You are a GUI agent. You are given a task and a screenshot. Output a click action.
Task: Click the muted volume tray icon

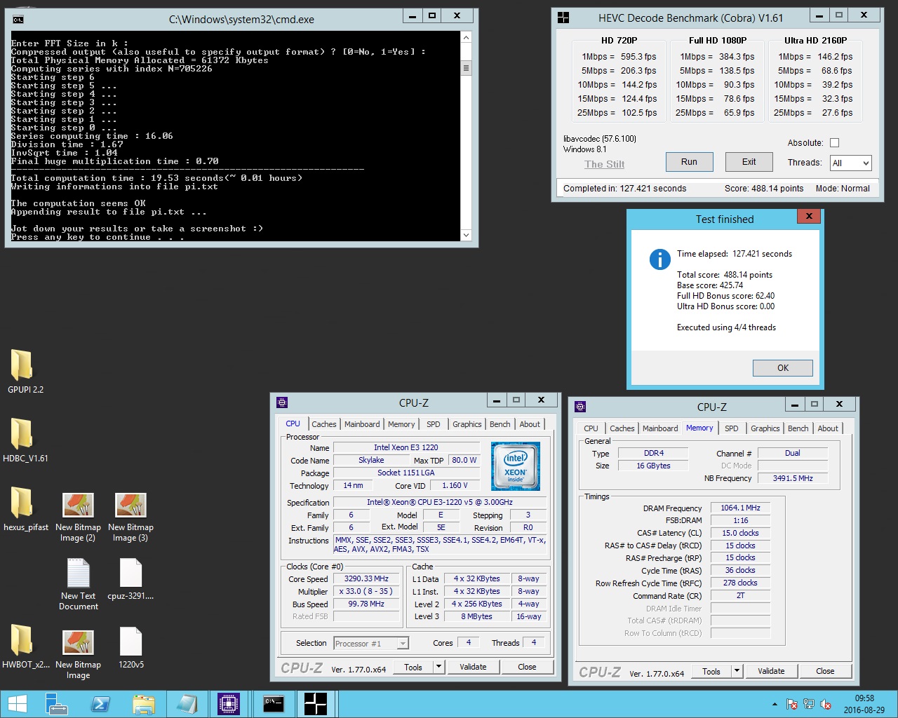(826, 704)
